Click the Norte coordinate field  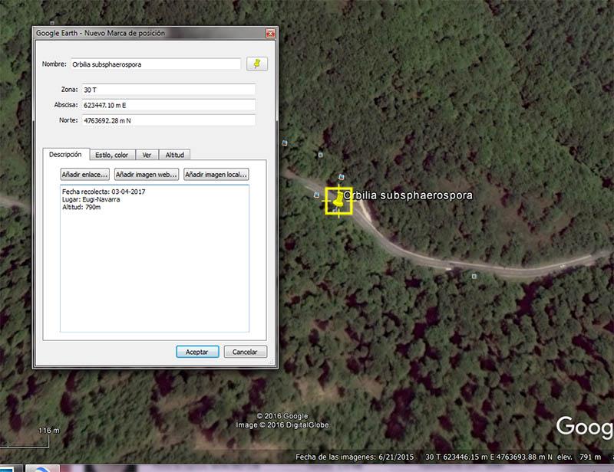(168, 120)
